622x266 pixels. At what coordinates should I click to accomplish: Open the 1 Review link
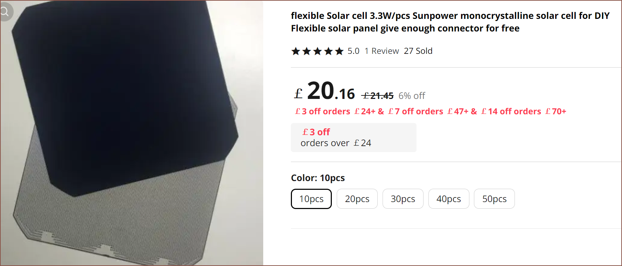tap(382, 51)
